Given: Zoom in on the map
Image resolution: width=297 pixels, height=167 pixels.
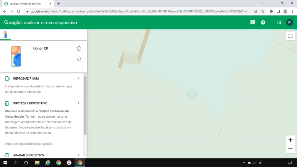Looking at the screenshot, I should [290, 140].
